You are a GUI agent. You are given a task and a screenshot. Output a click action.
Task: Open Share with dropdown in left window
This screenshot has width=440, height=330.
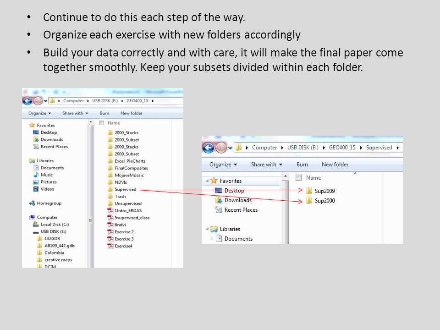(x=75, y=113)
